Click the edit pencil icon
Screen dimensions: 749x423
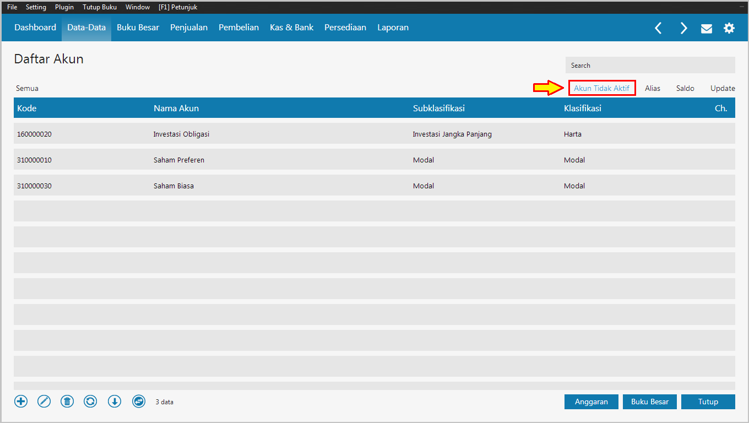point(44,402)
